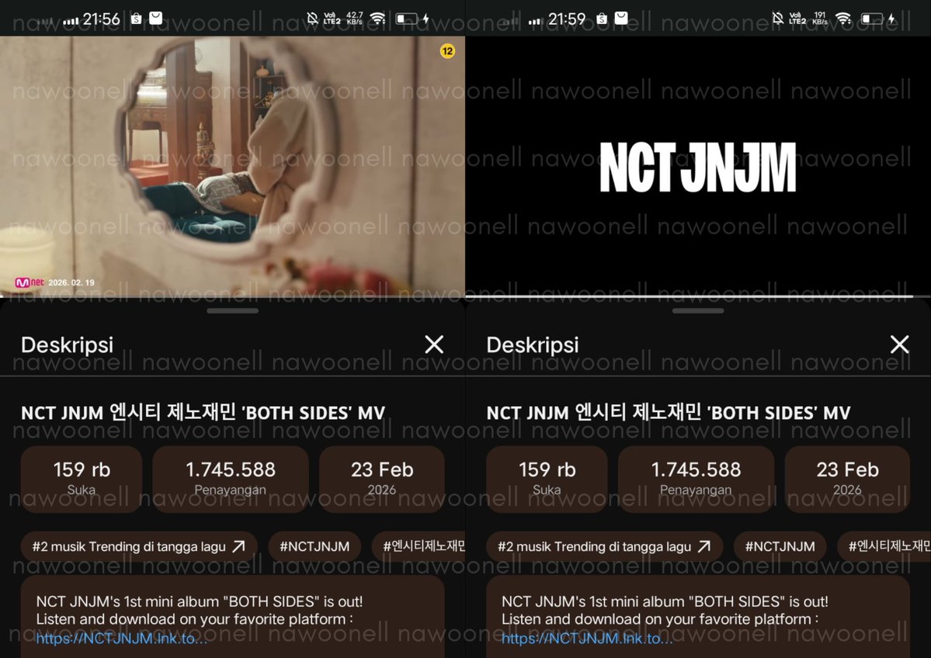The image size is (931, 658).
Task: Tap the left 1st mini album description line
Action: (200, 601)
